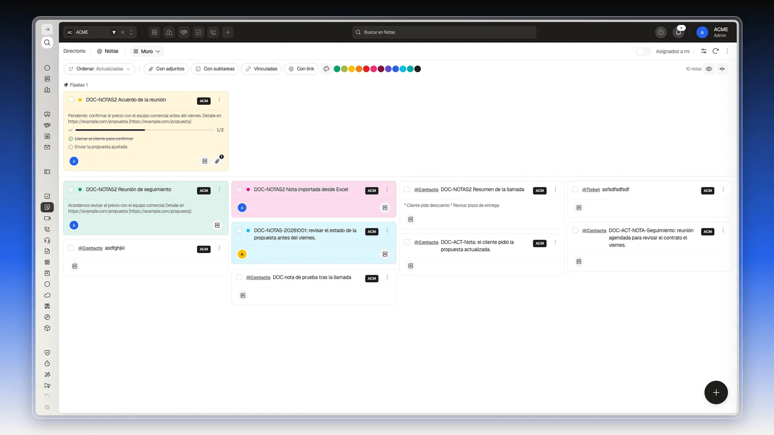Open the magnifier search icon in left sidebar
Image resolution: width=774 pixels, height=435 pixels.
click(47, 43)
